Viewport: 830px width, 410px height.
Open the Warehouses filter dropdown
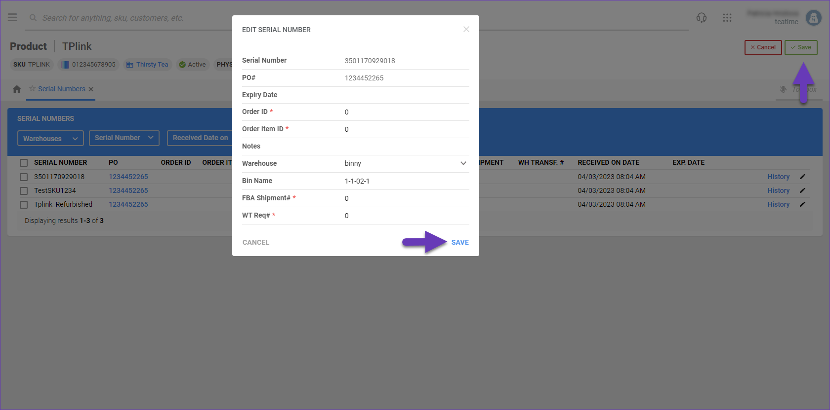(50, 139)
